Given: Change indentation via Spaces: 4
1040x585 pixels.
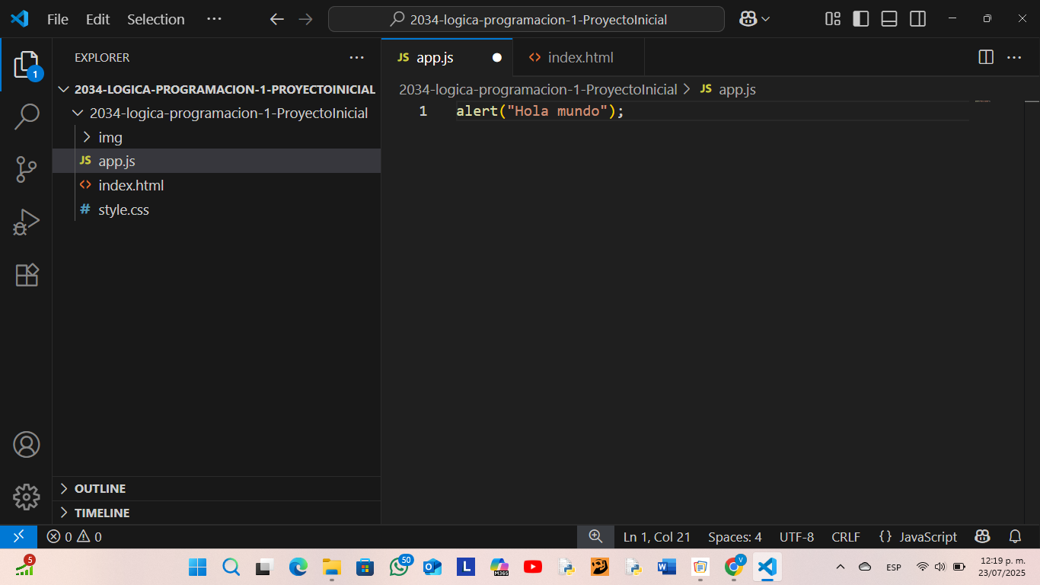Looking at the screenshot, I should (x=735, y=536).
